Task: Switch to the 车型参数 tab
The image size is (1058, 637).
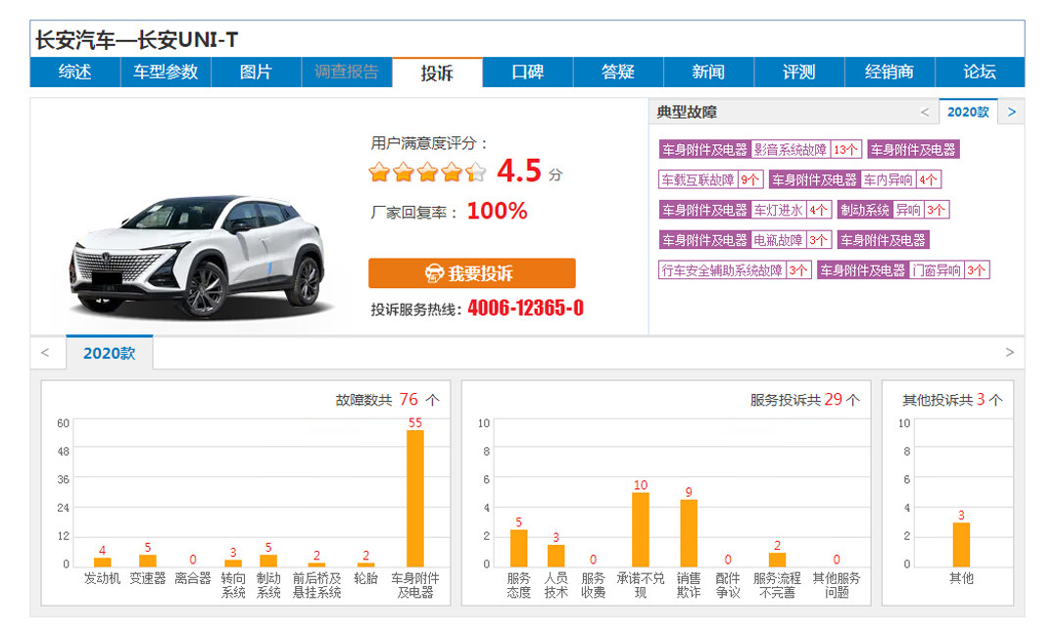Action: point(166,72)
